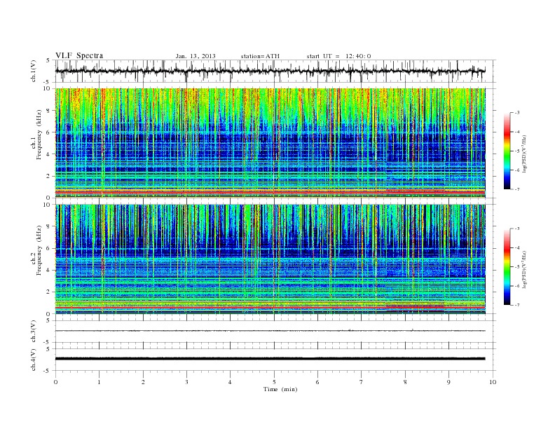Click the "8" minute tick on the time axis
Viewport: 555px width, 429px height.
[x=405, y=382]
